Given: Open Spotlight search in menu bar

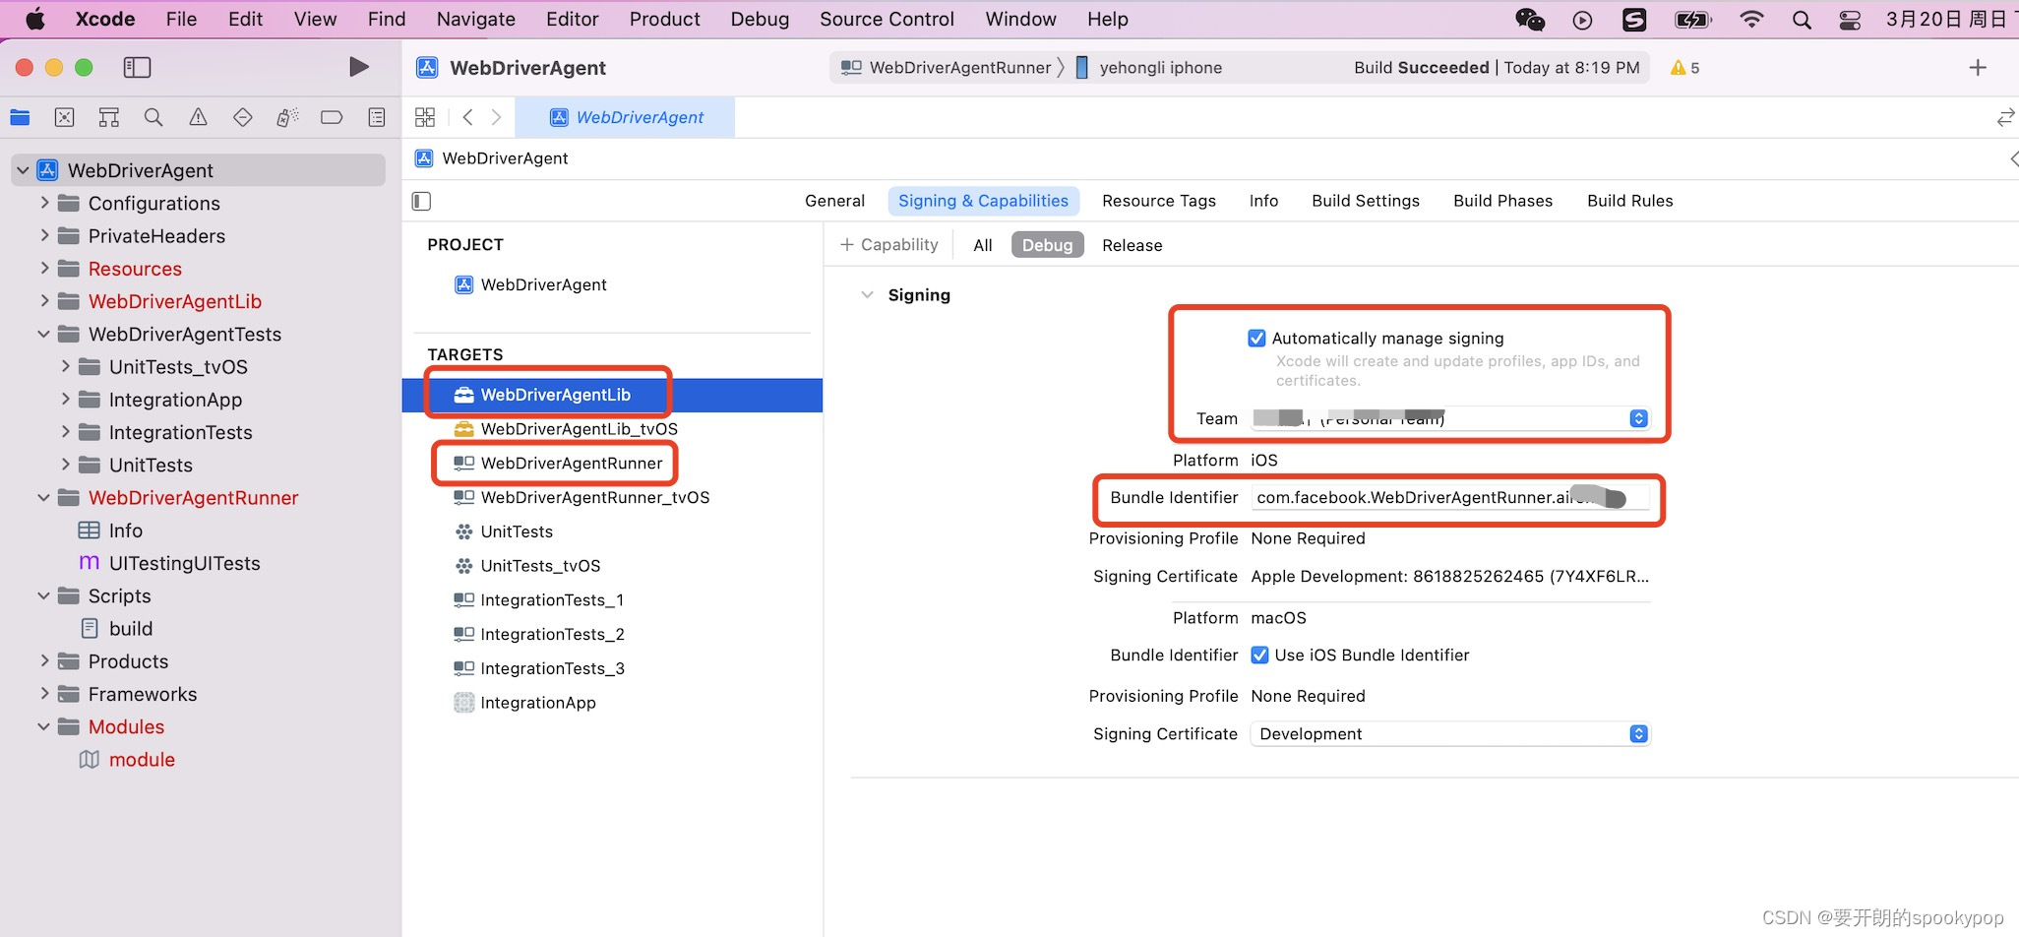Looking at the screenshot, I should [x=1802, y=19].
